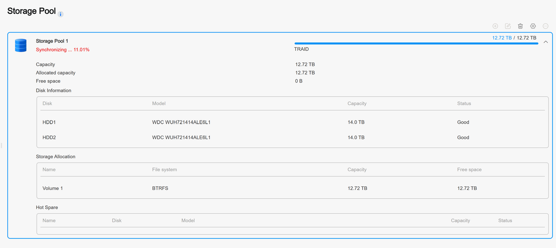
Task: Open pool settings with the gear icon
Action: [x=533, y=26]
